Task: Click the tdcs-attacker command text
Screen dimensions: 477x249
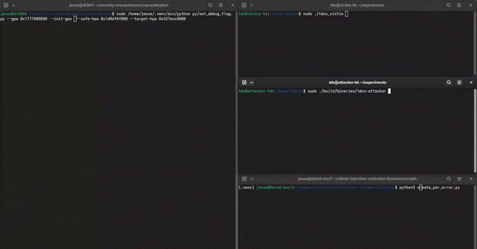Action: [x=347, y=91]
